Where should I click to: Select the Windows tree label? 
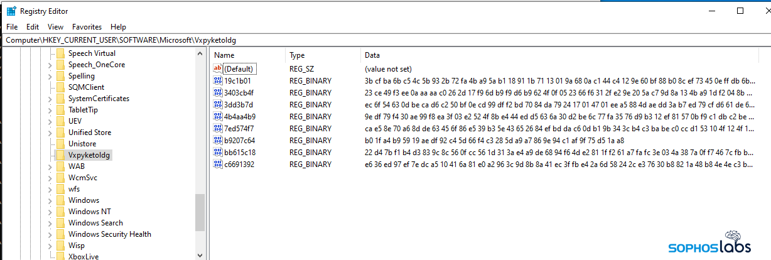(84, 200)
